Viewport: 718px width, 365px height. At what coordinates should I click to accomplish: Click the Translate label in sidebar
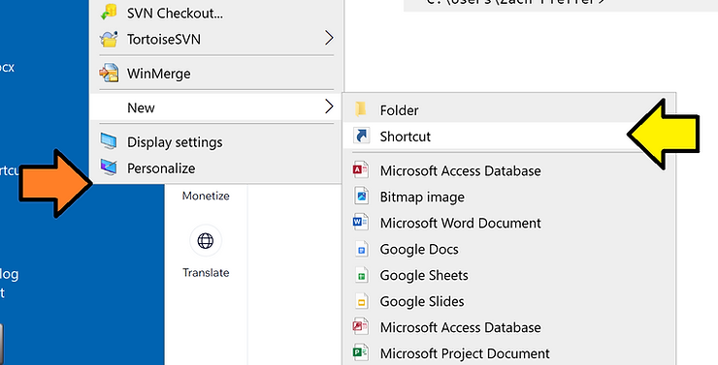[206, 273]
